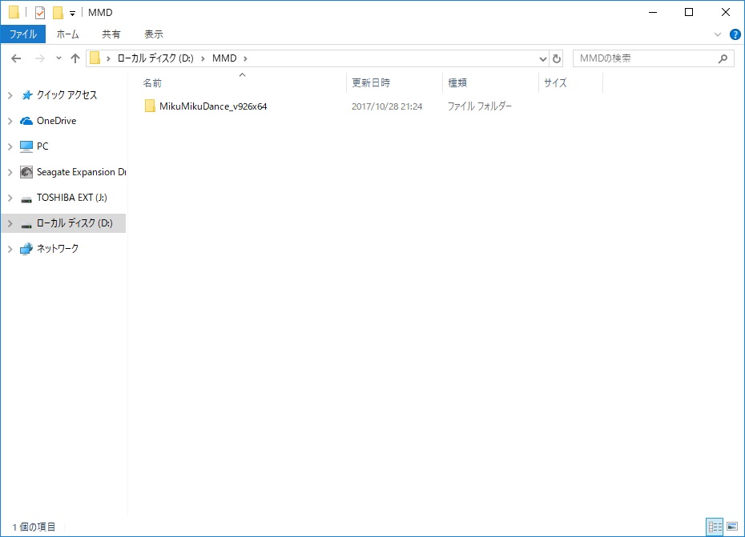Screen dimensions: 745x537
Task: Click the 2017/10/28 21:24 date cell
Action: [x=387, y=106]
